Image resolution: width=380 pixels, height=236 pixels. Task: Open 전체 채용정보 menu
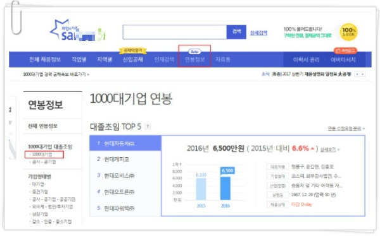45,59
